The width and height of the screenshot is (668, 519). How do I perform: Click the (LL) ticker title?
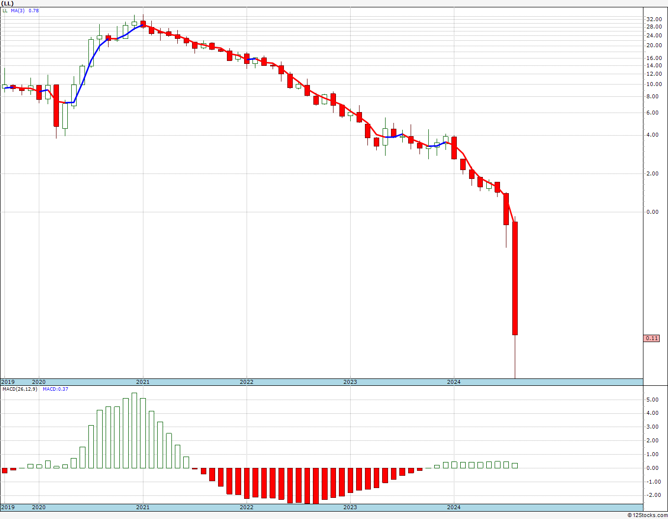tap(8, 3)
